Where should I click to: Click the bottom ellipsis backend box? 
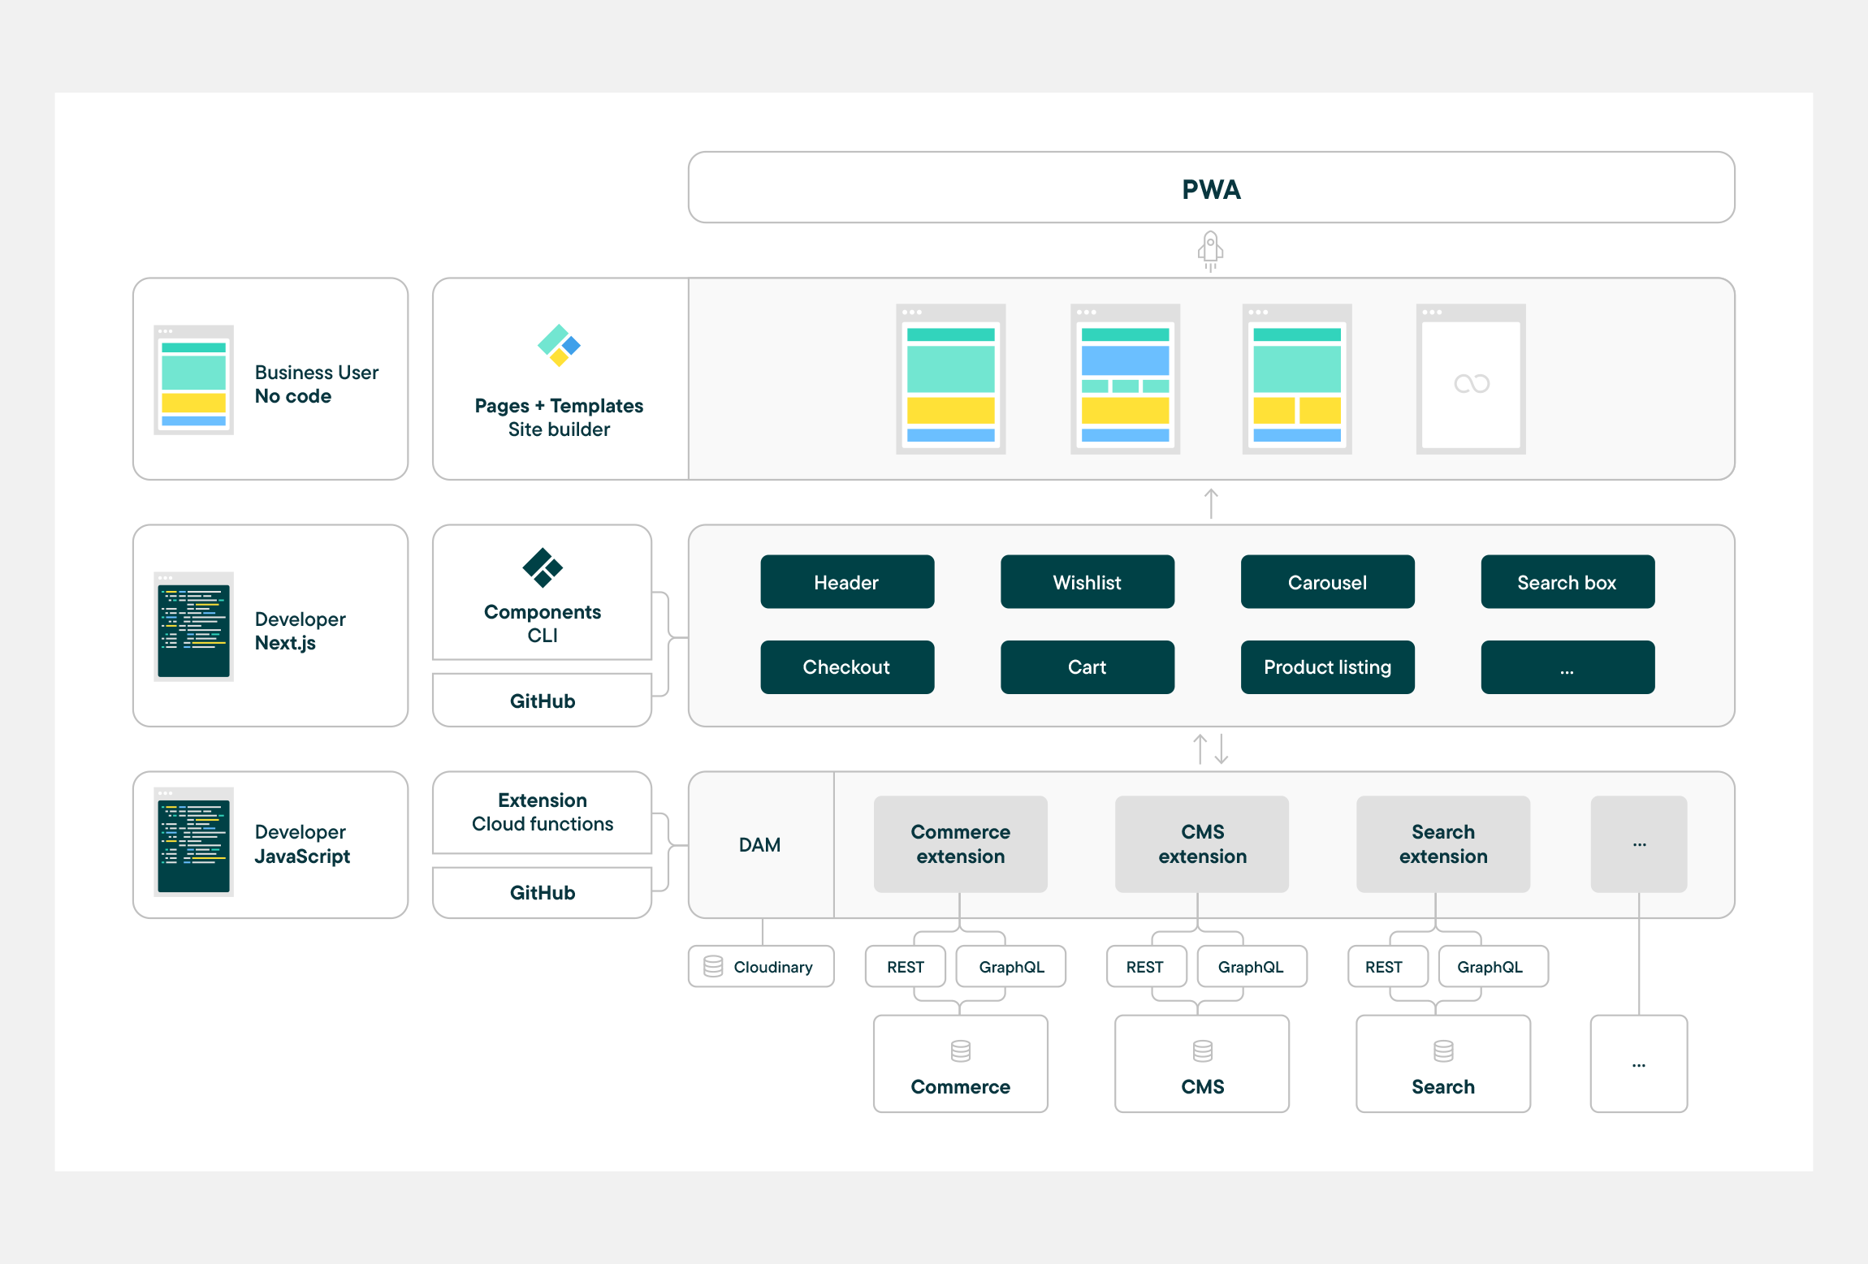pos(1639,1063)
